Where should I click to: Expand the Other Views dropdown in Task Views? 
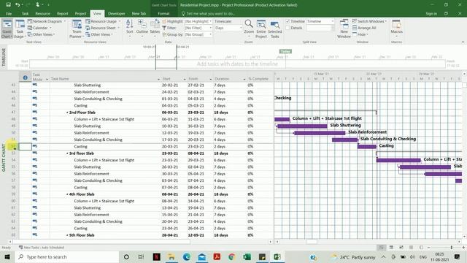42,34
